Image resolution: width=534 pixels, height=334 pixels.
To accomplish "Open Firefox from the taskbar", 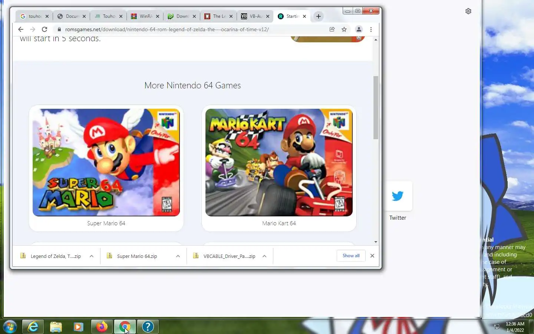I will (102, 327).
